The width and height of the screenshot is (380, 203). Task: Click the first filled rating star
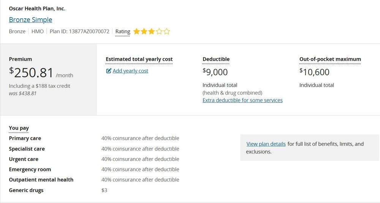[136, 31]
